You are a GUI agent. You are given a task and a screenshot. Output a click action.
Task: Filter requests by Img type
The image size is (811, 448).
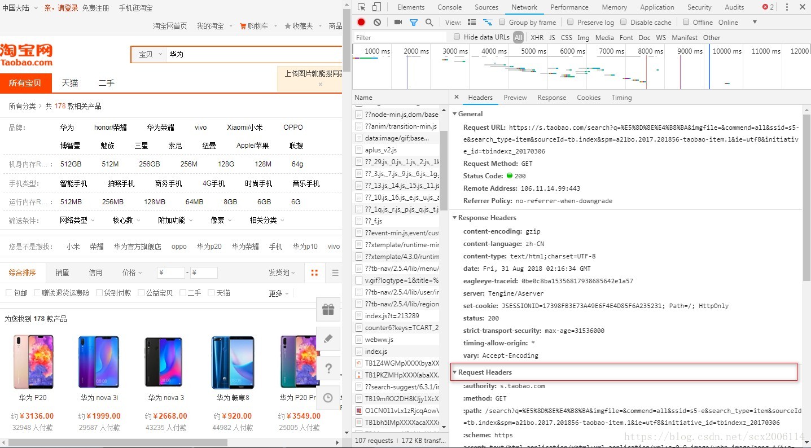(584, 37)
